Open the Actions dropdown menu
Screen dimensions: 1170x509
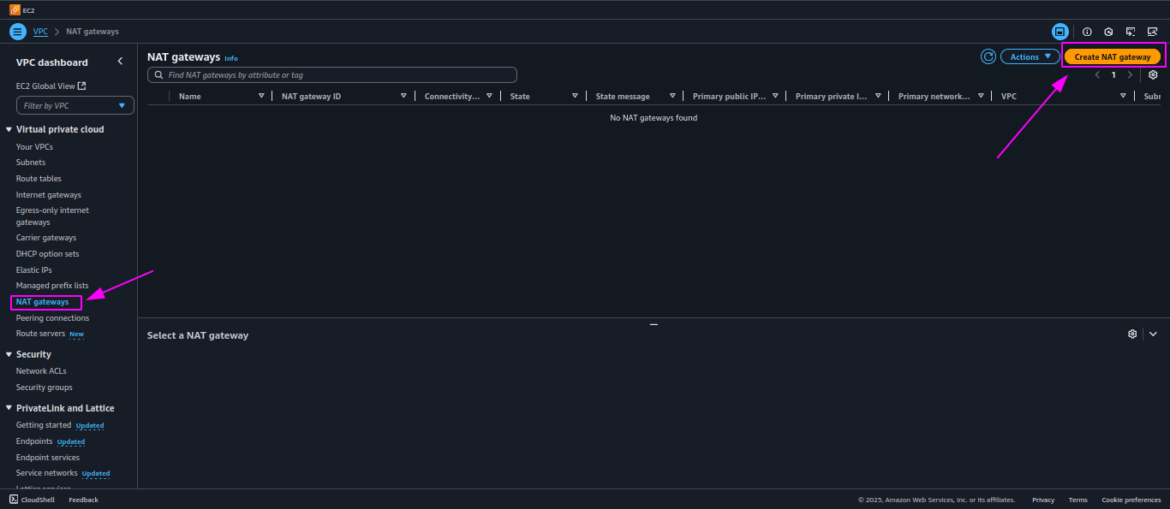pos(1030,56)
